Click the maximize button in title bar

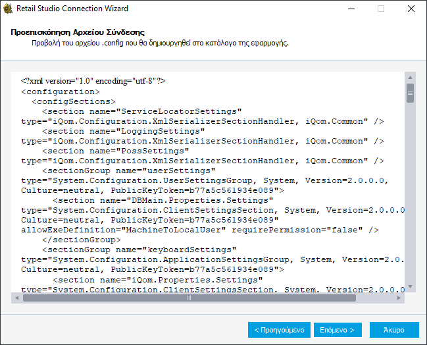coord(380,9)
